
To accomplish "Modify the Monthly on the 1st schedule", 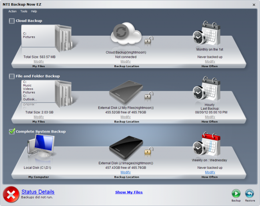I will [210, 61].
